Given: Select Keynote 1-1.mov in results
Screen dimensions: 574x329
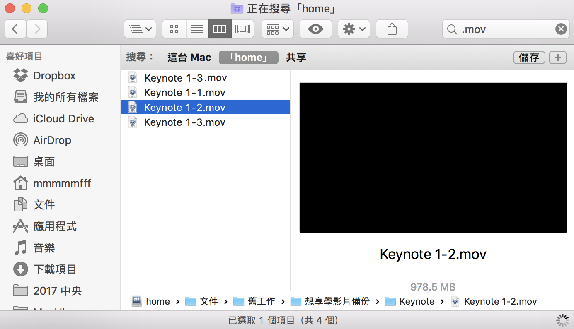Looking at the screenshot, I should pyautogui.click(x=184, y=93).
